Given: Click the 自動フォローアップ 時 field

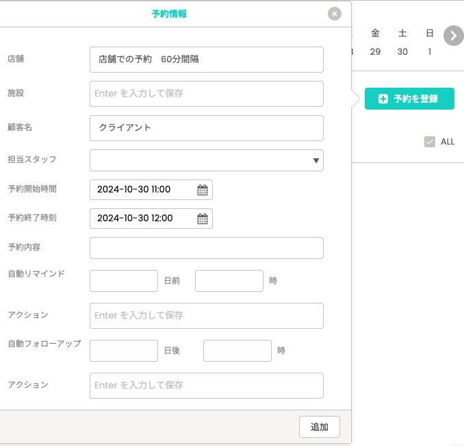Looking at the screenshot, I should click(237, 351).
